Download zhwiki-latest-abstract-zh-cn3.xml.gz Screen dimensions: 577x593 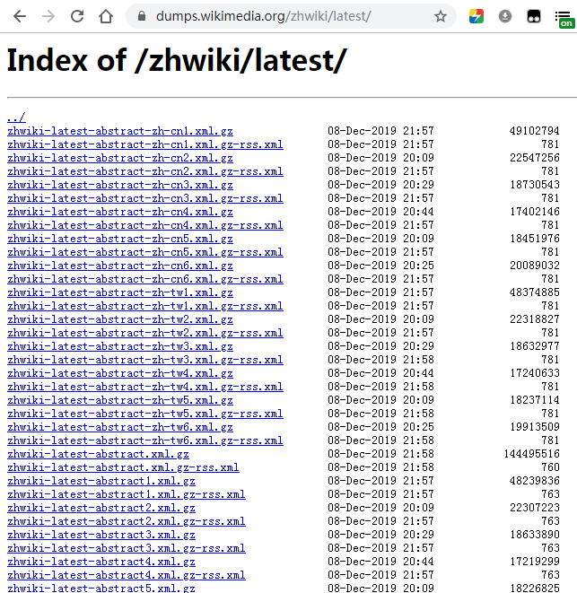pos(120,185)
